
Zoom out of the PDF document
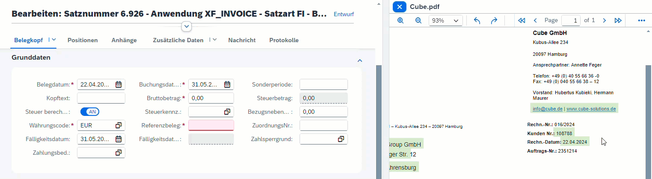point(418,20)
